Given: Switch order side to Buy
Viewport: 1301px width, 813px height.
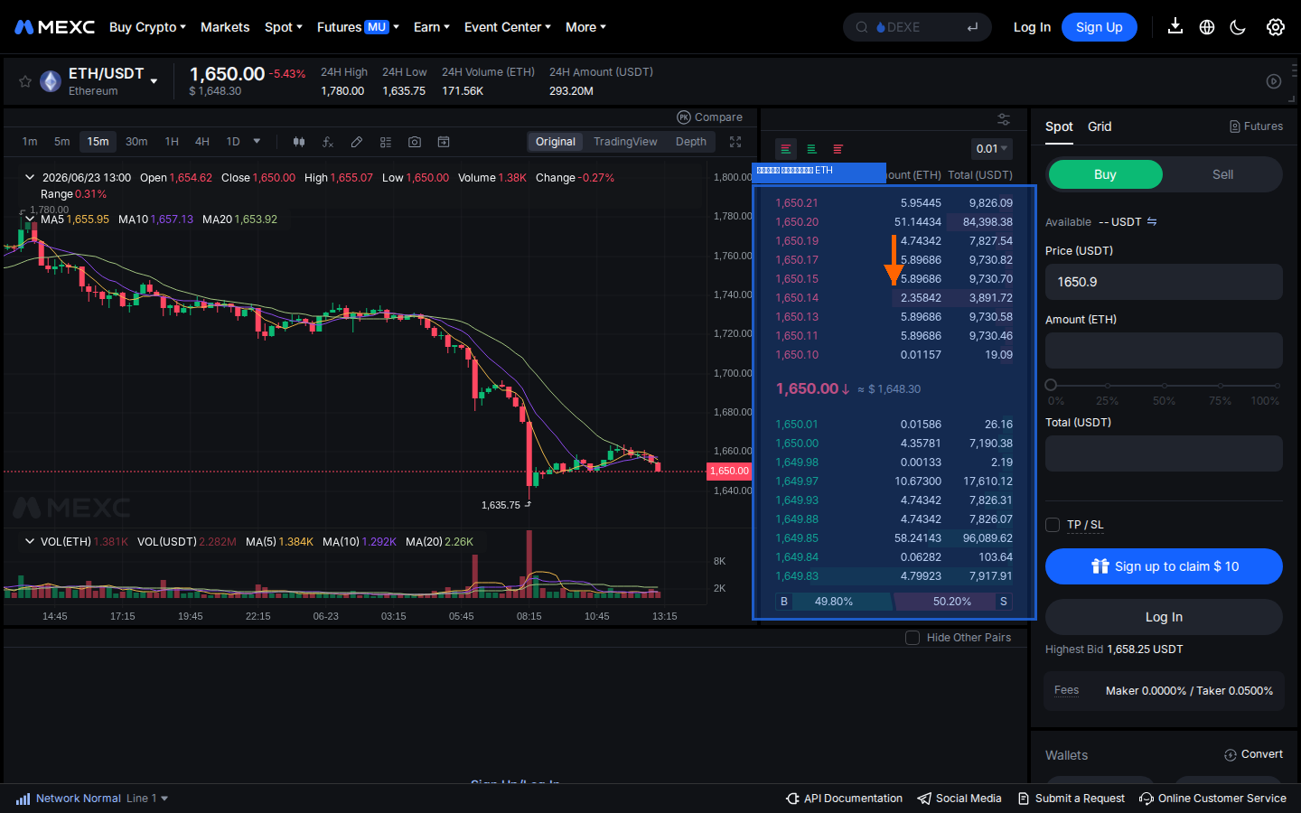Looking at the screenshot, I should tap(1105, 174).
